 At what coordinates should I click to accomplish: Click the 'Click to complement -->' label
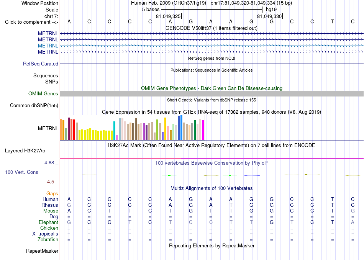[31, 22]
